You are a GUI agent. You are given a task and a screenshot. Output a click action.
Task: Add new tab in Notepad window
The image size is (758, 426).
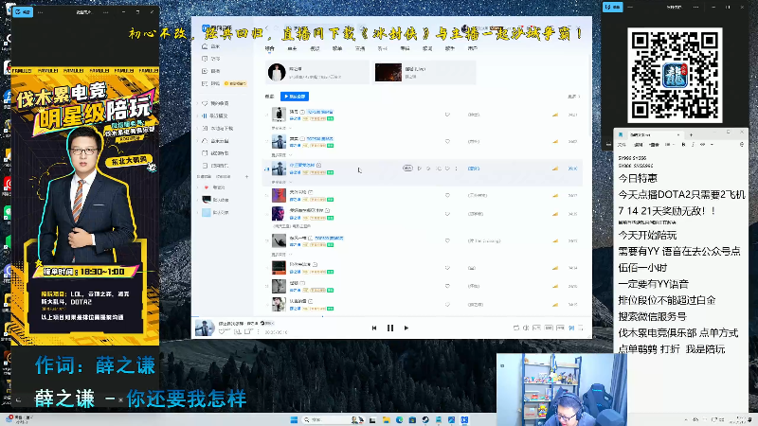(x=691, y=134)
